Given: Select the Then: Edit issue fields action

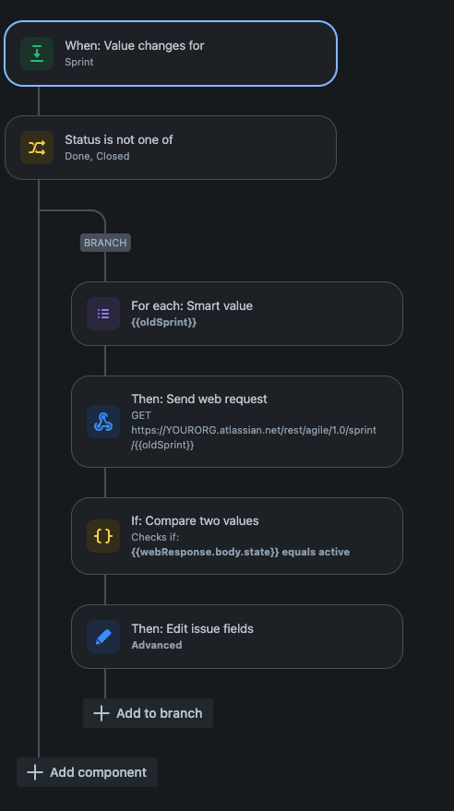Looking at the screenshot, I should [237, 637].
